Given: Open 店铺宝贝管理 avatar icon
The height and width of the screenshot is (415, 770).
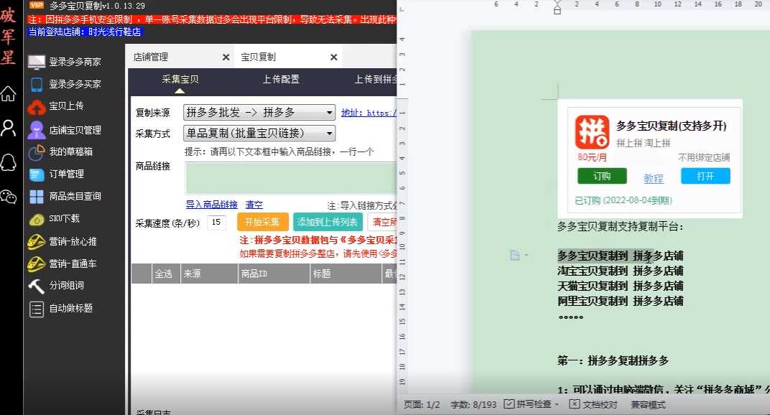Looking at the screenshot, I should [x=37, y=130].
